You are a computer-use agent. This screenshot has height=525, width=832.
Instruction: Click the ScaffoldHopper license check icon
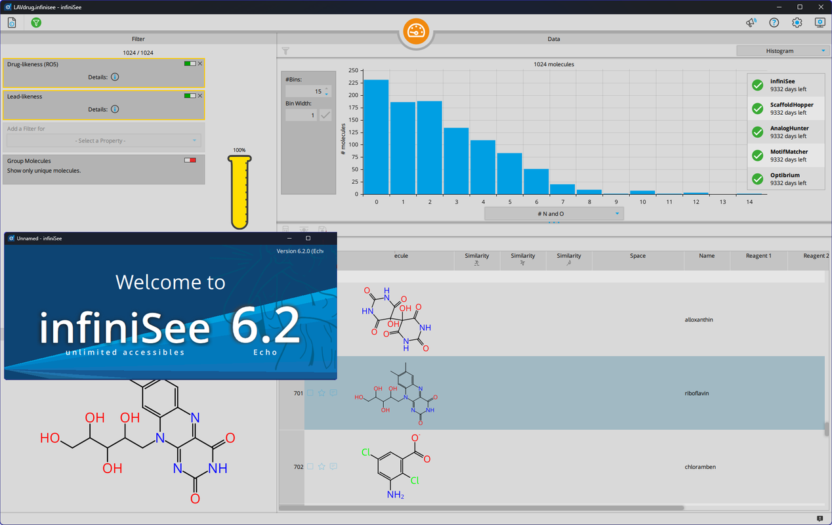758,109
